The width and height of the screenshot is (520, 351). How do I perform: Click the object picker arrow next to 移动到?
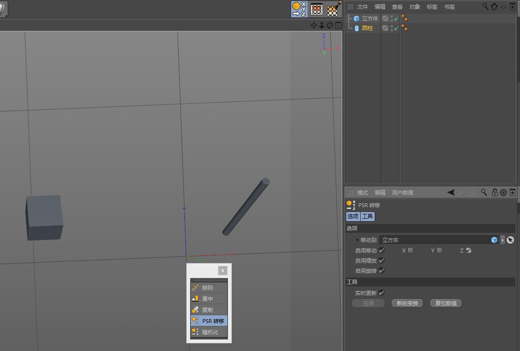pos(510,240)
